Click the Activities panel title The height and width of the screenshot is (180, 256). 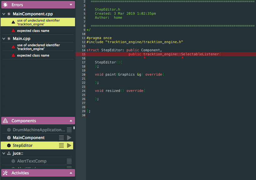tap(20, 173)
